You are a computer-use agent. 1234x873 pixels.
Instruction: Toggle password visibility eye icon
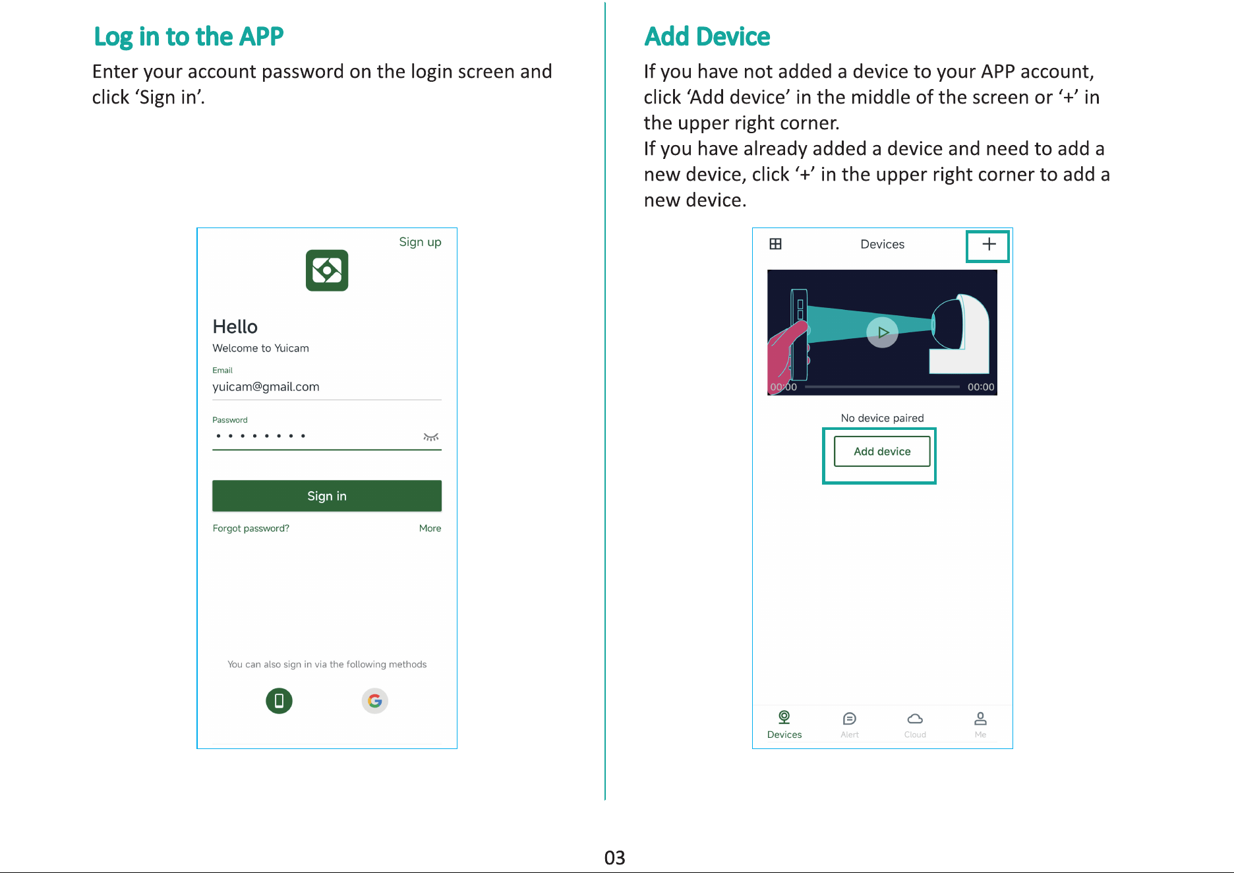[x=430, y=436]
